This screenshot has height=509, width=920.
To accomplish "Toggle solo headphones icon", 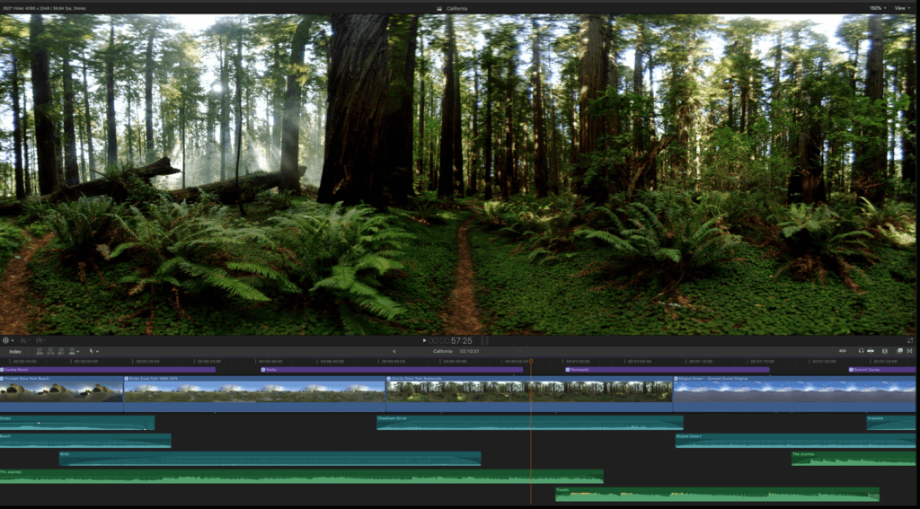I will coord(861,351).
